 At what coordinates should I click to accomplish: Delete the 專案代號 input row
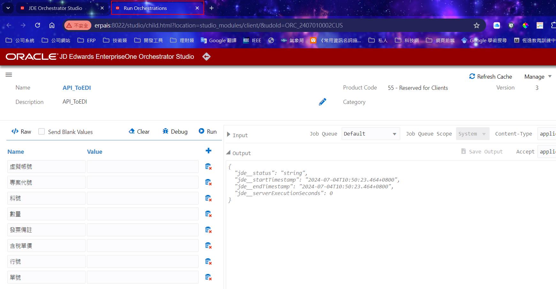pos(209,182)
